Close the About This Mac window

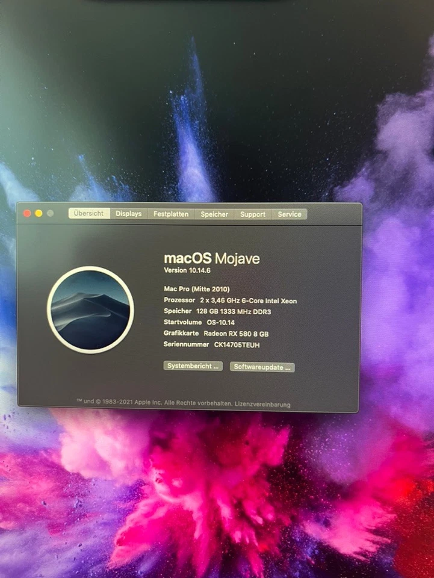[x=27, y=213]
